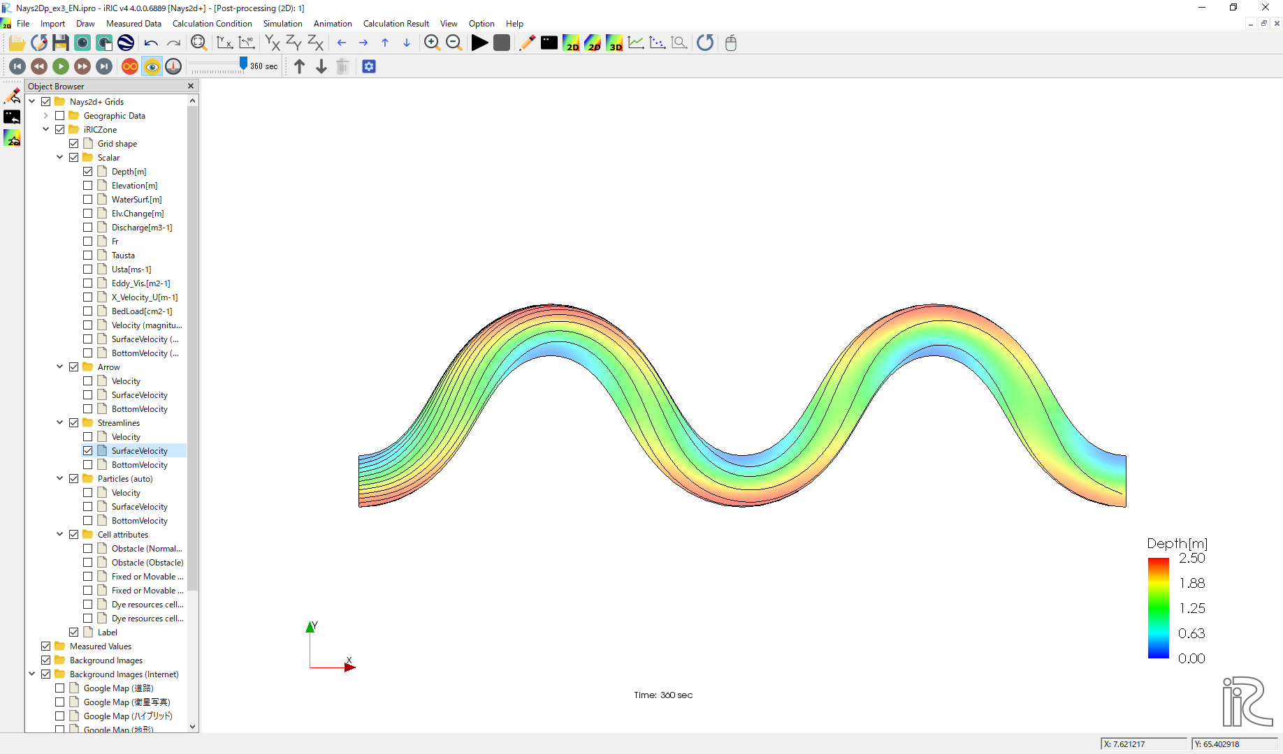Screen dimensions: 1283x754
Task: Toggle the infinity loop animation icon
Action: [130, 66]
